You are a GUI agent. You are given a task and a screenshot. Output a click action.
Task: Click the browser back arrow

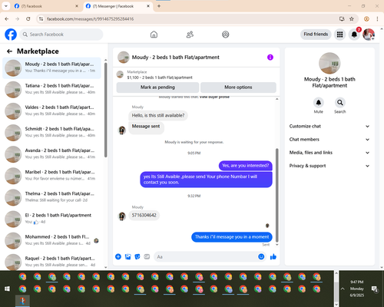[7, 19]
